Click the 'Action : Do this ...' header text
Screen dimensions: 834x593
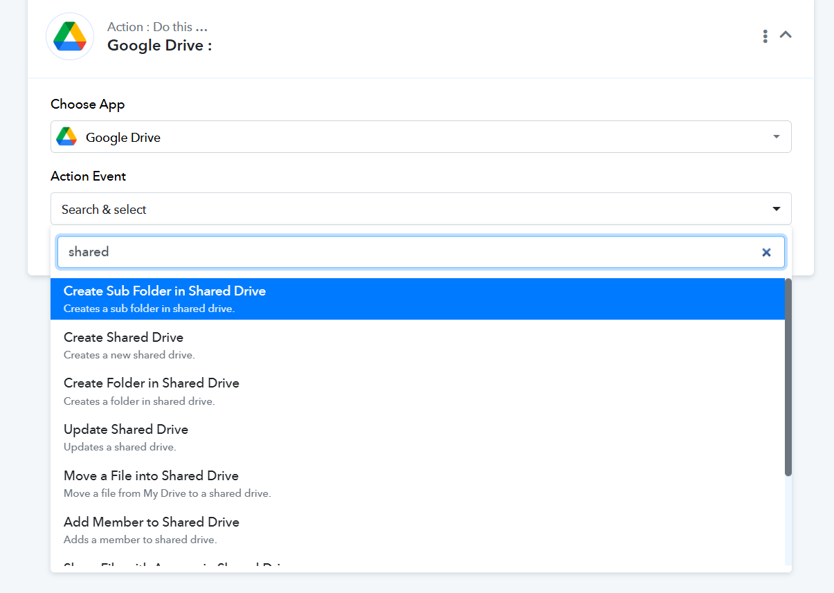157,27
